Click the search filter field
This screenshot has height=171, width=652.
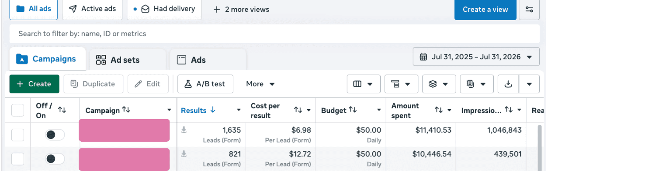tap(274, 34)
